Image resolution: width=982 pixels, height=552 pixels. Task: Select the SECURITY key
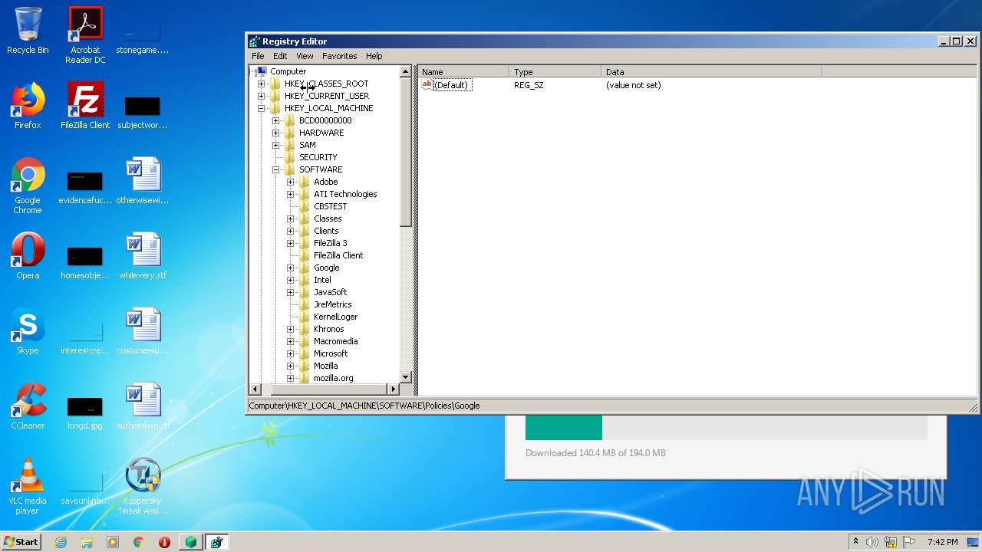(318, 157)
